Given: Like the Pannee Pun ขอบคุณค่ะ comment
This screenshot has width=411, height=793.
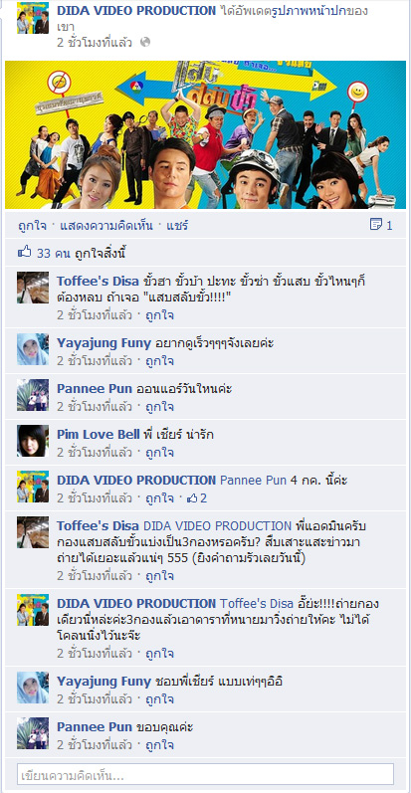Looking at the screenshot, I should [160, 744].
